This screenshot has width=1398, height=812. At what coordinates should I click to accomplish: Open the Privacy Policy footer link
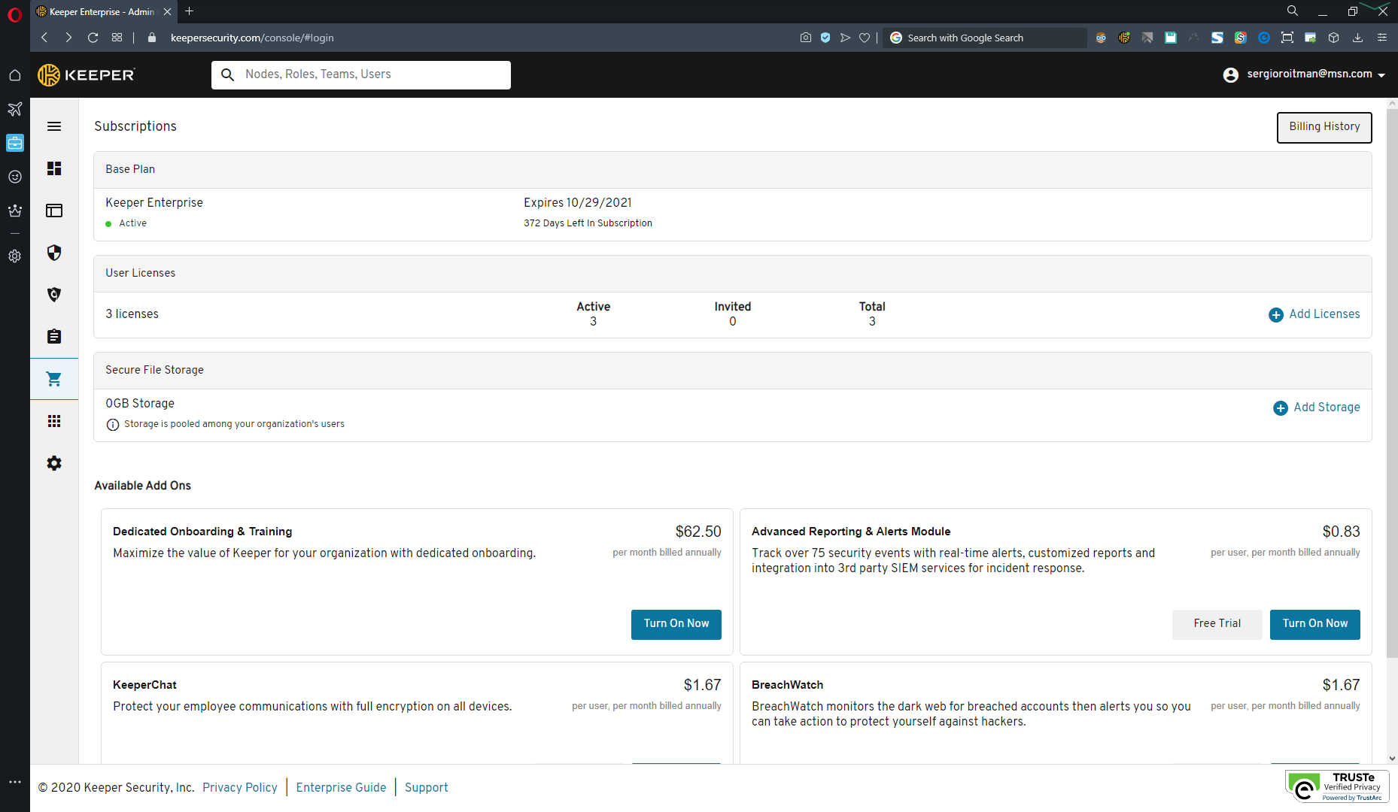pyautogui.click(x=240, y=787)
